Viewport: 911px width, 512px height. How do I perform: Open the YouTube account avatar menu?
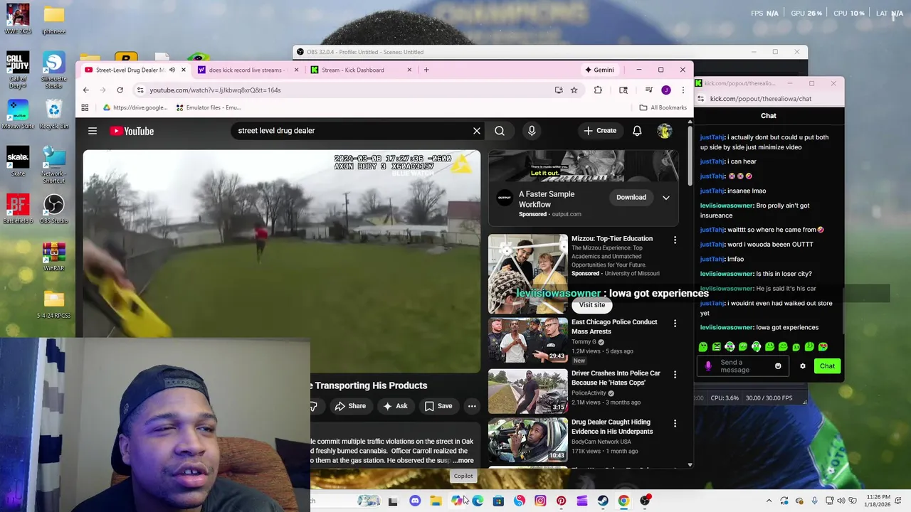coord(664,131)
